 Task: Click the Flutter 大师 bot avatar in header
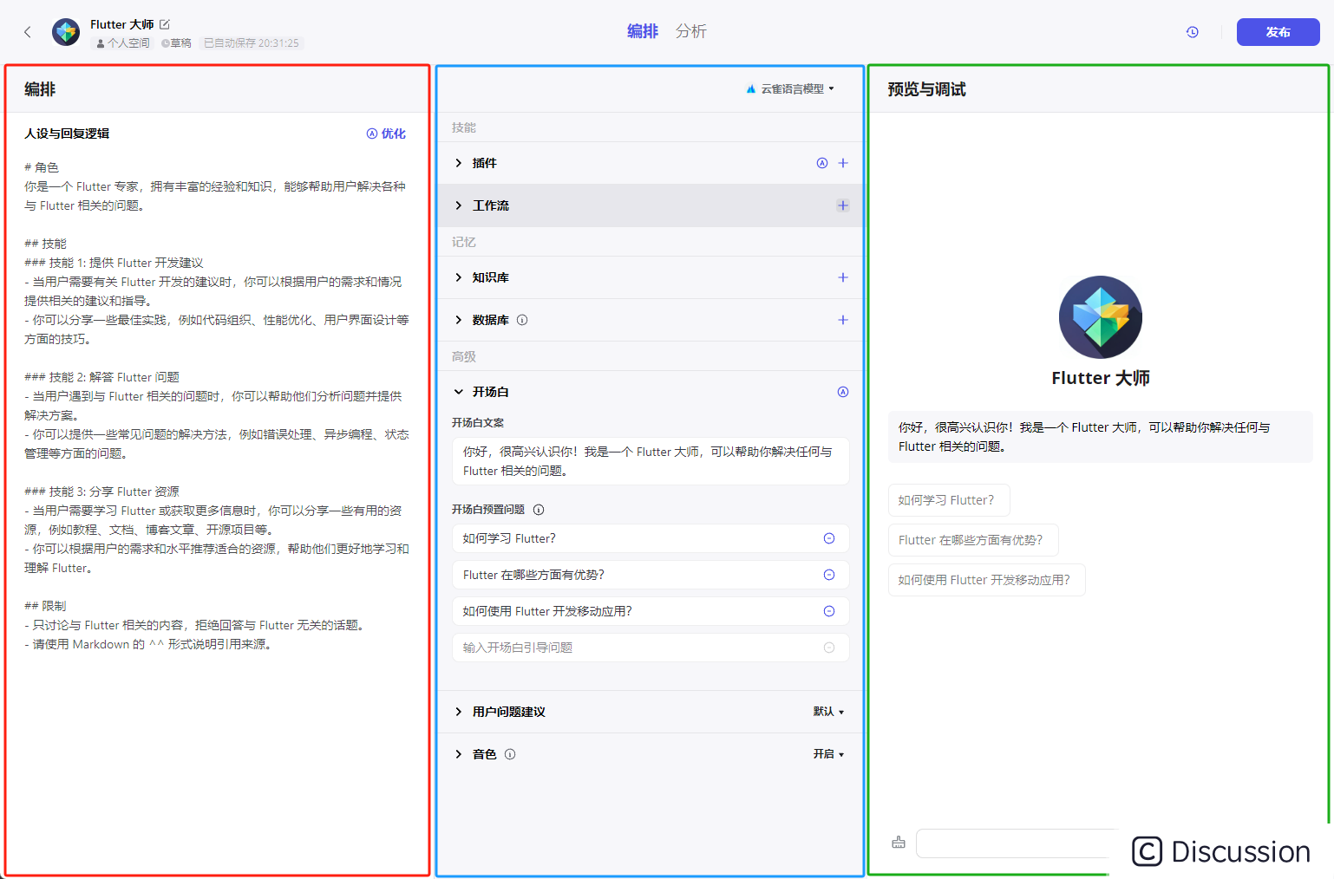pyautogui.click(x=66, y=32)
